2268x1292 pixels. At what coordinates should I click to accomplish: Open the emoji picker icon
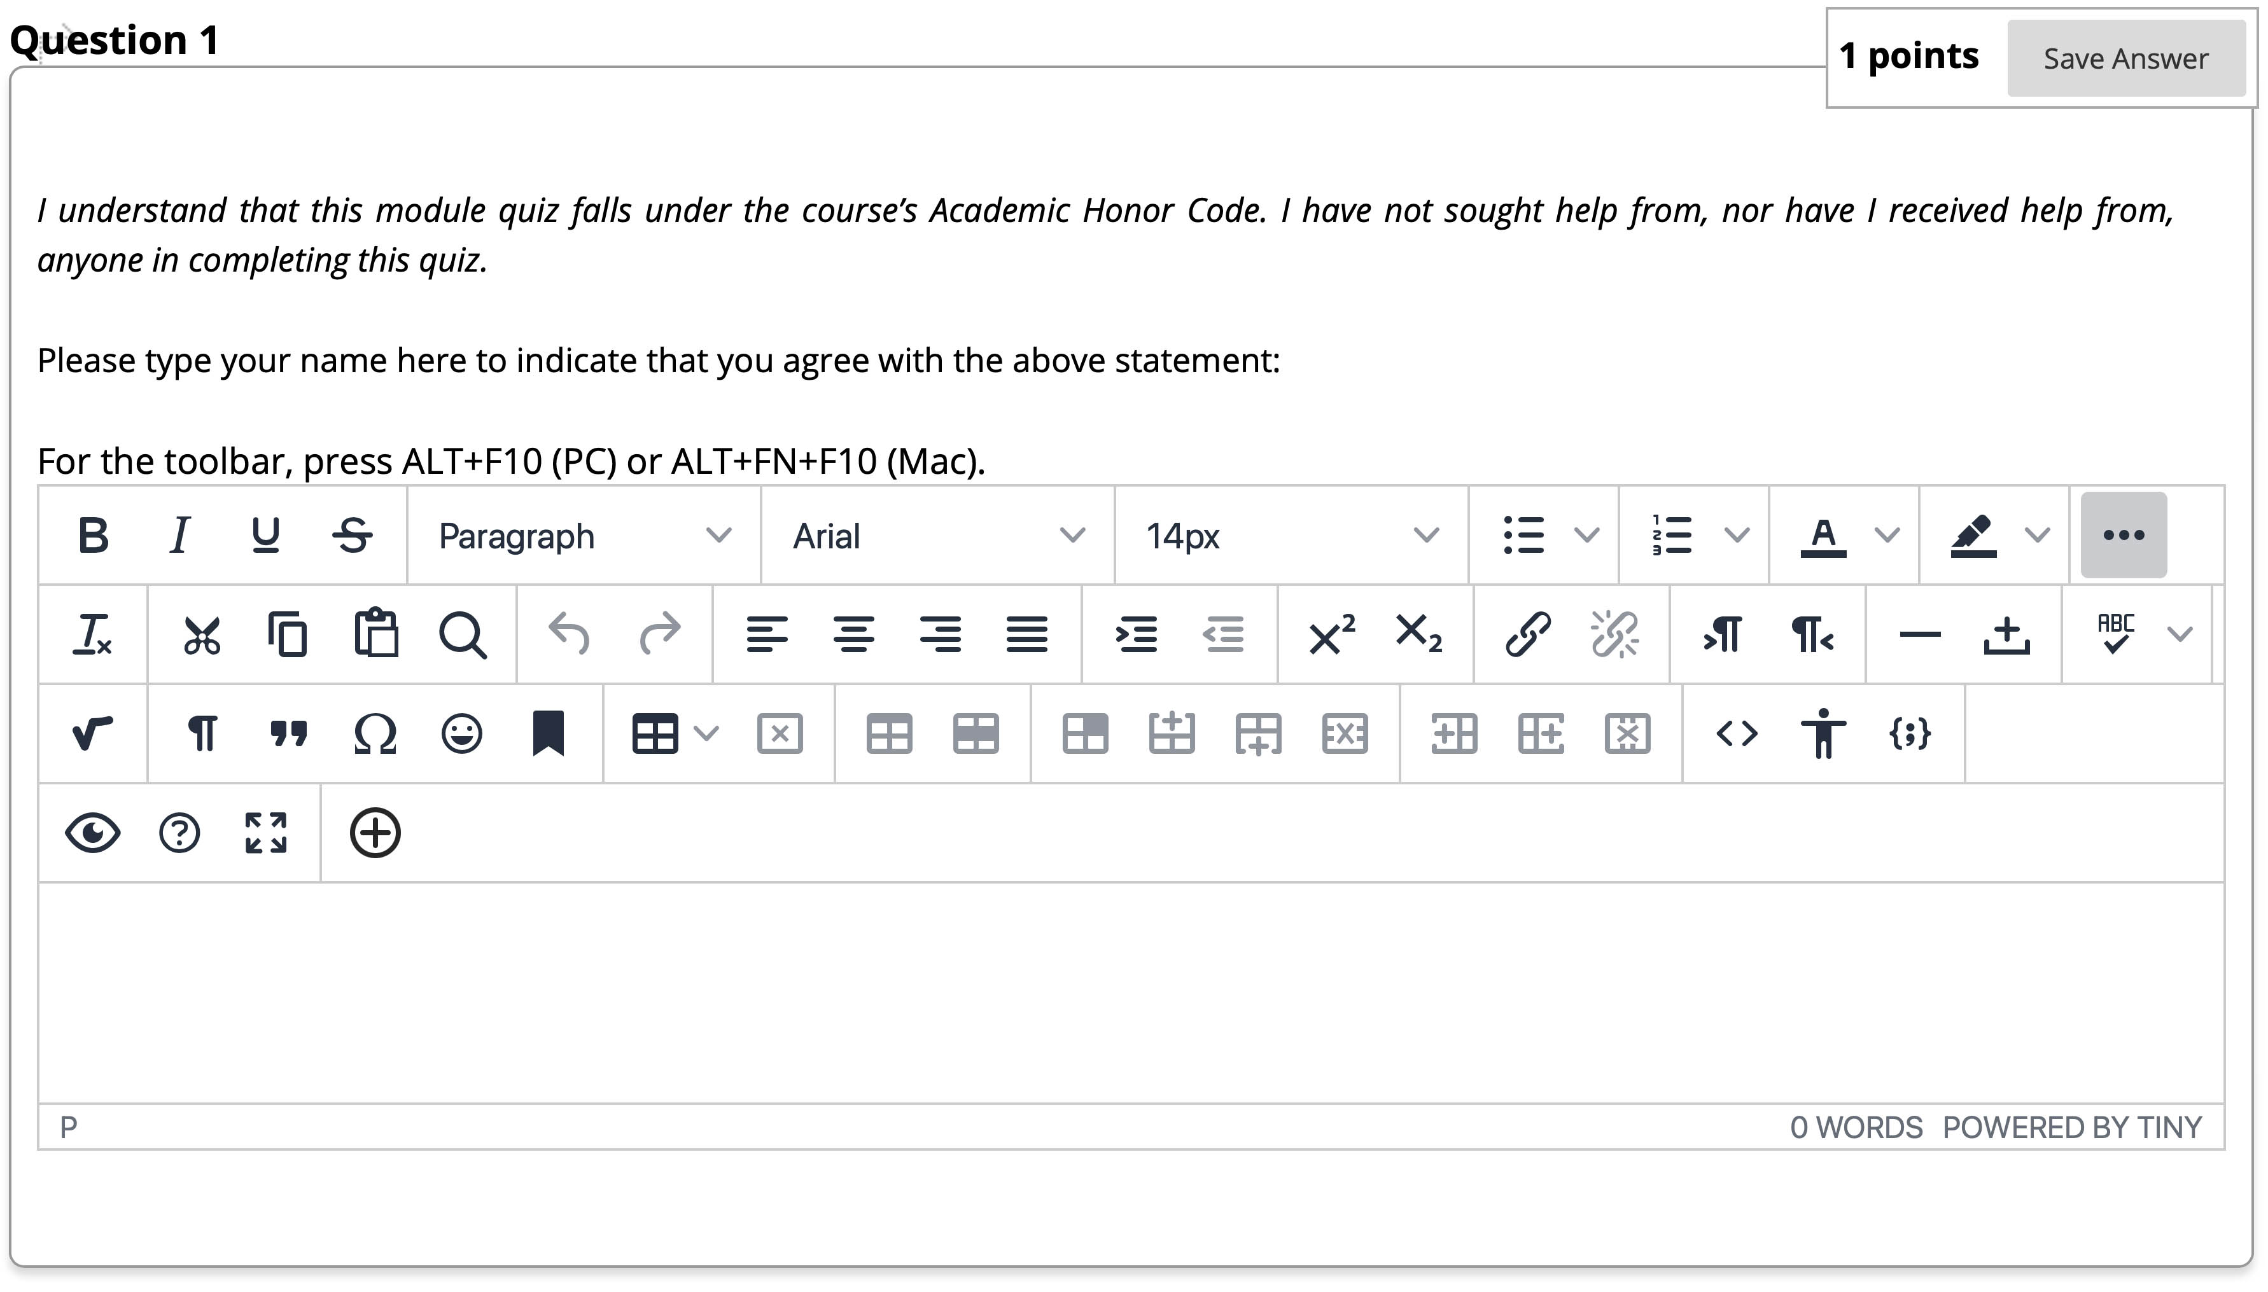461,734
